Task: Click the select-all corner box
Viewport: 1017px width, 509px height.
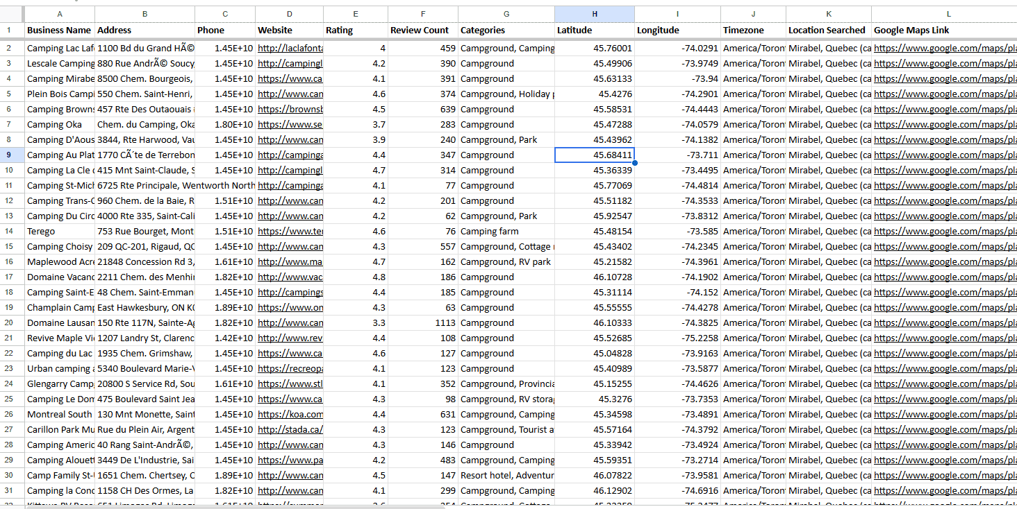Action: (x=12, y=14)
